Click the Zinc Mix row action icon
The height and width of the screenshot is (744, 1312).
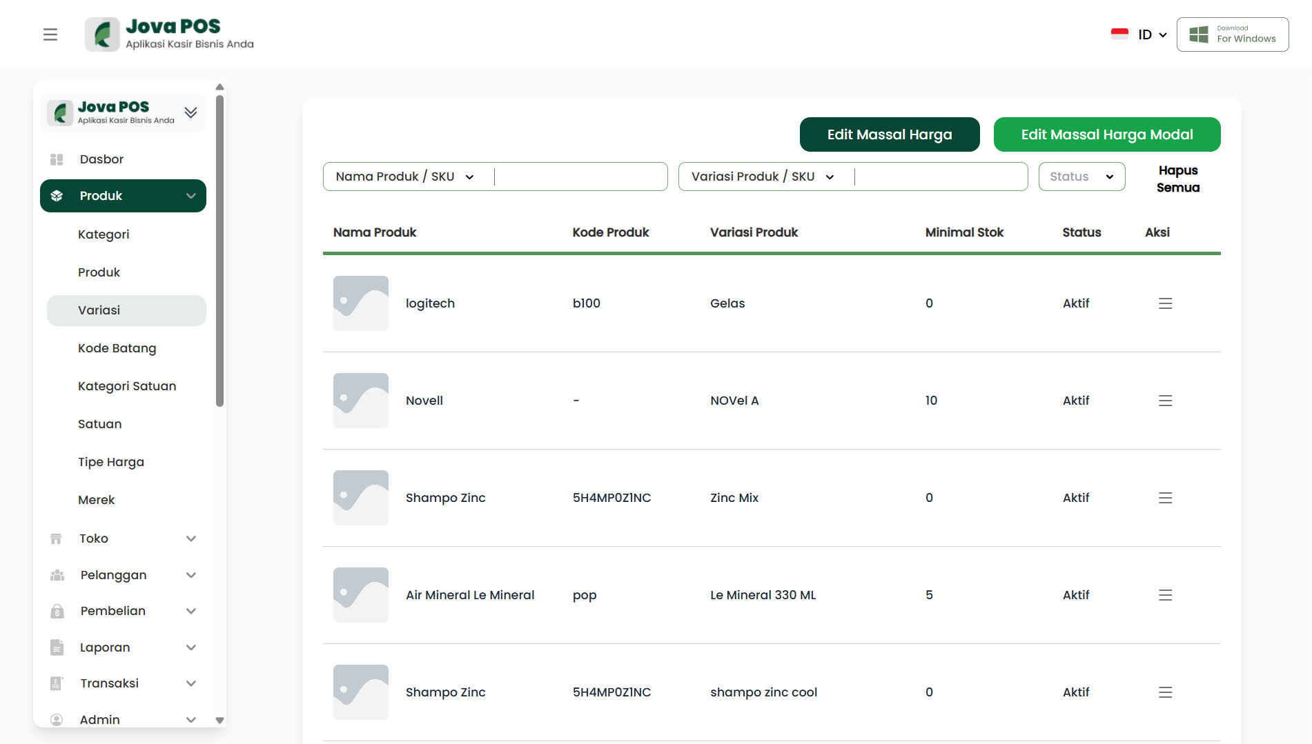[1165, 498]
